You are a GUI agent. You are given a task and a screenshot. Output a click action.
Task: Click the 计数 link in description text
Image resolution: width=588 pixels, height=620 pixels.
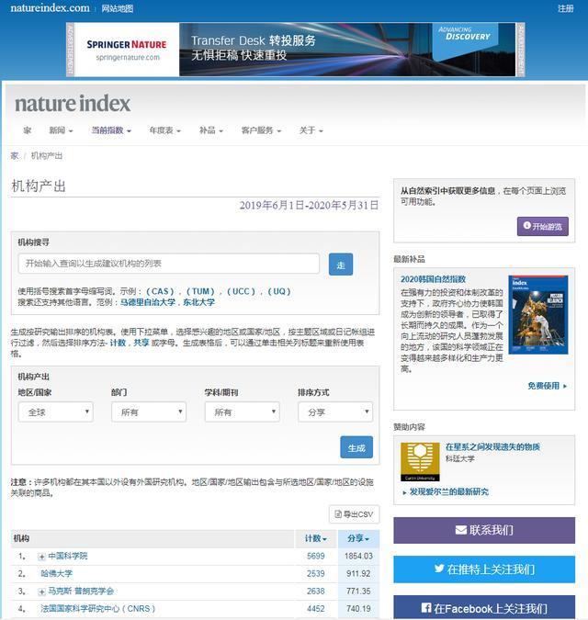[118, 343]
